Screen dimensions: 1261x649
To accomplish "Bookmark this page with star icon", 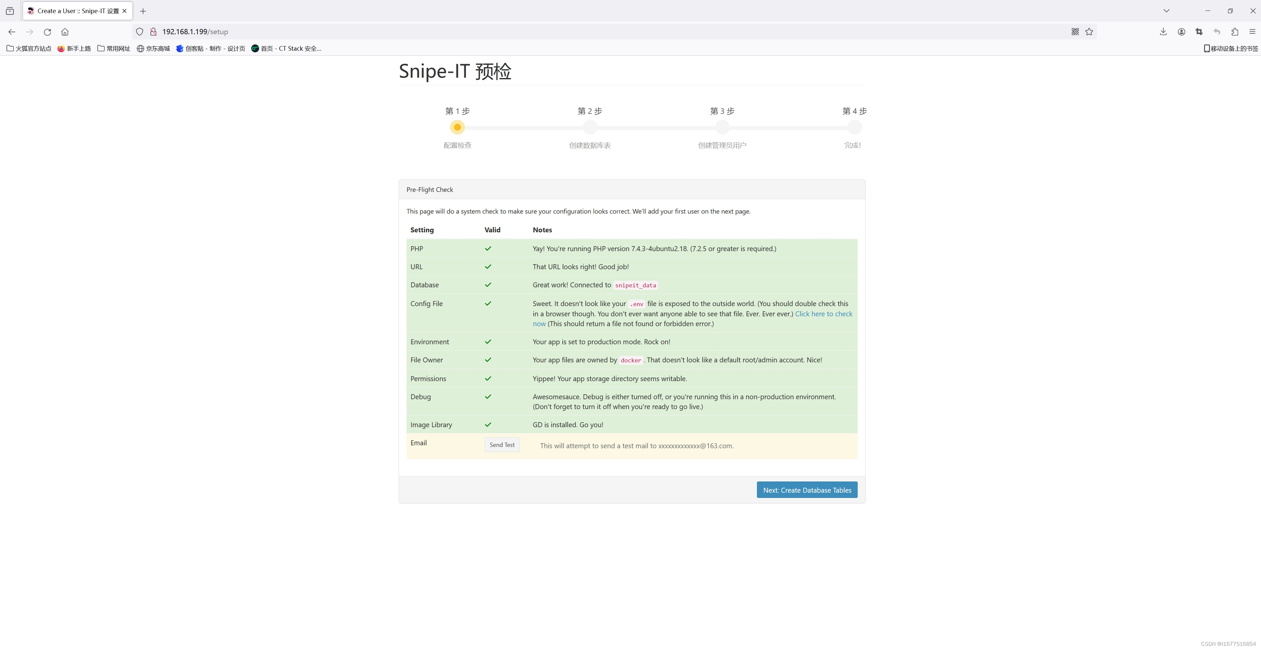I will [1089, 32].
